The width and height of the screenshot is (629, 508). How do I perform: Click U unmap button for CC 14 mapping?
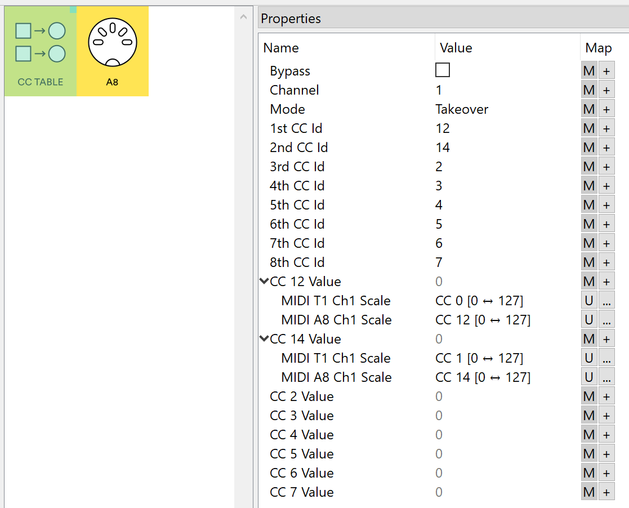coord(589,377)
